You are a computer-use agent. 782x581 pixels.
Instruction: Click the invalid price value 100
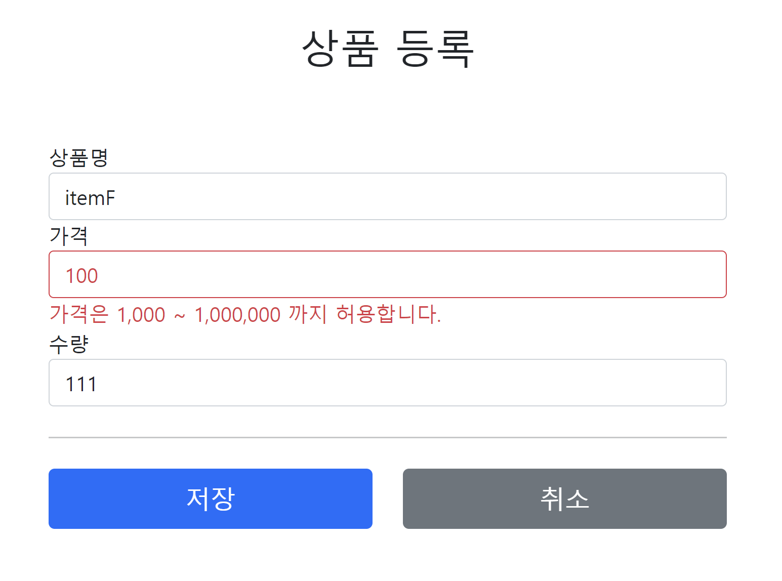(83, 275)
